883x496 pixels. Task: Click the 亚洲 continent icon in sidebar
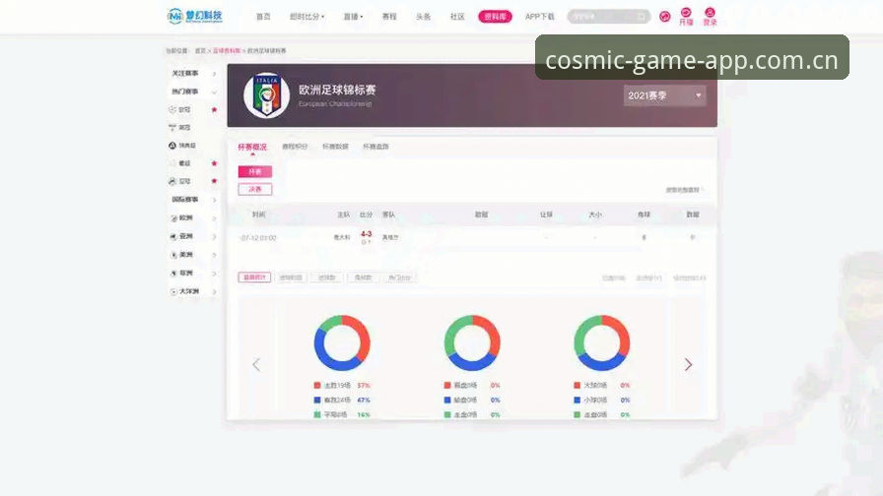pyautogui.click(x=173, y=237)
